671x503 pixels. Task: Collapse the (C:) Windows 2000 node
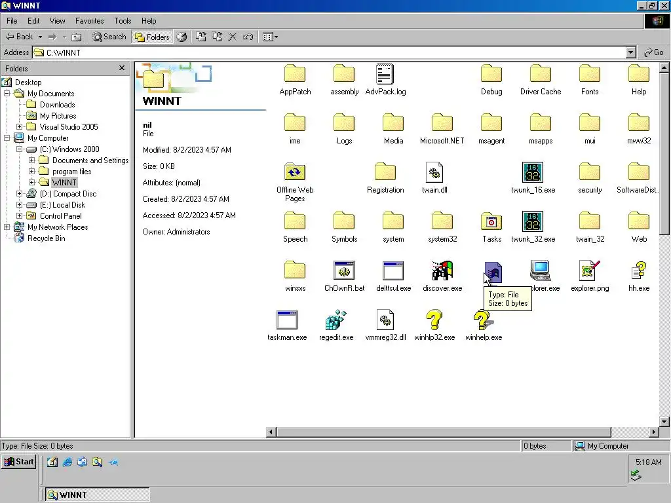[x=19, y=149]
